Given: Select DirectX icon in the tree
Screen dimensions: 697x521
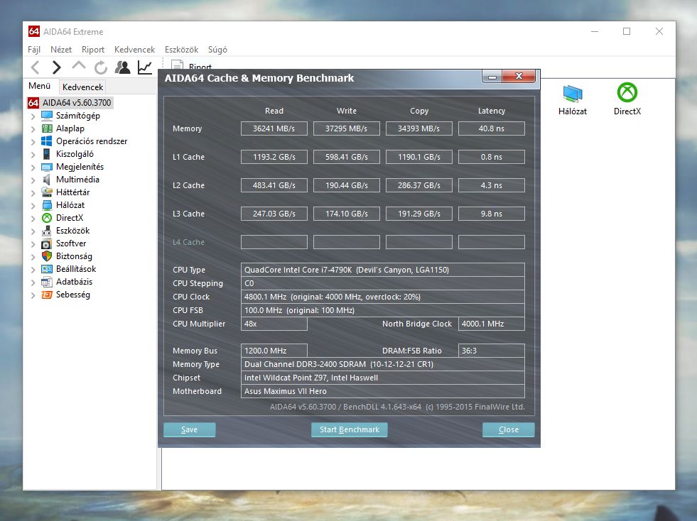Looking at the screenshot, I should click(x=47, y=218).
